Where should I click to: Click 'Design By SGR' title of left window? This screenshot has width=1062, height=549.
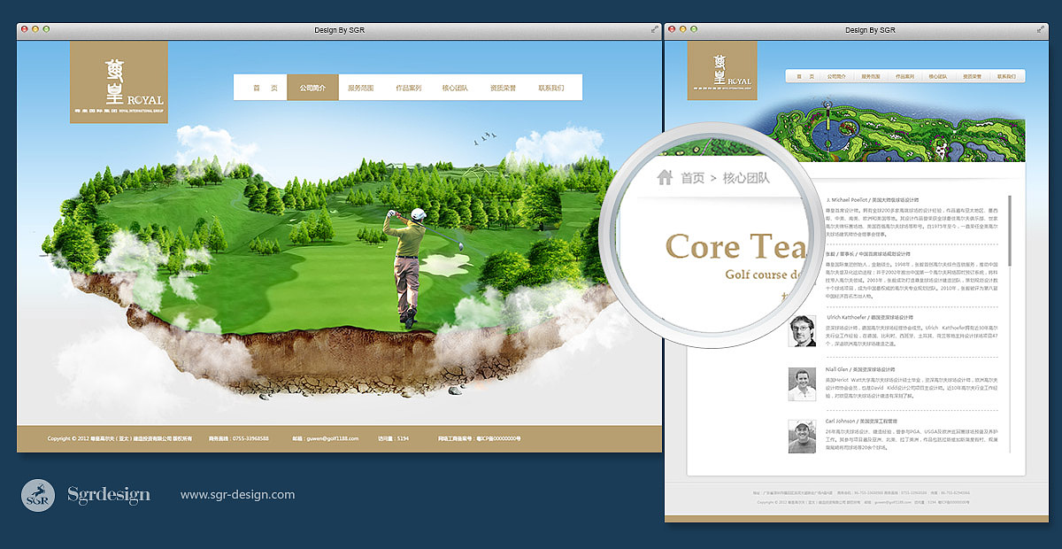339,29
